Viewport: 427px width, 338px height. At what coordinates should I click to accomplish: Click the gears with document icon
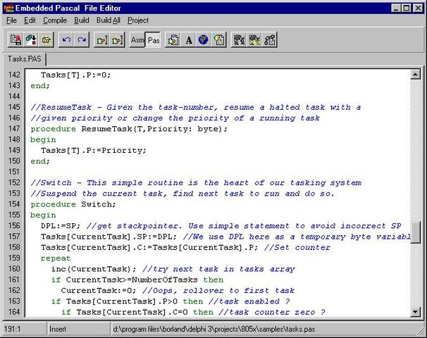click(269, 40)
